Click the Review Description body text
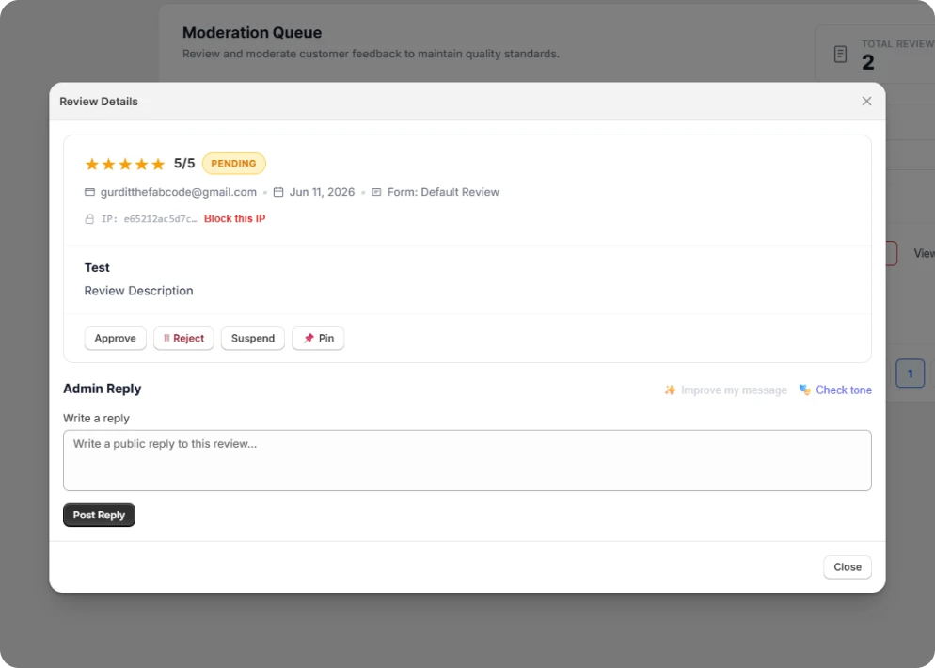The image size is (935, 668). click(x=138, y=291)
